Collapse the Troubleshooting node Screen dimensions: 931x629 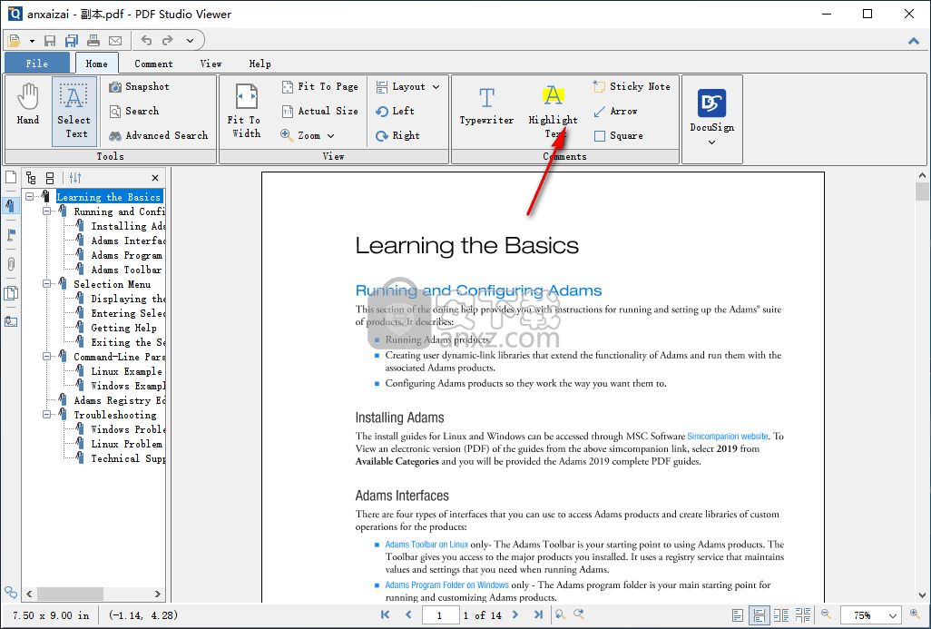pos(47,415)
